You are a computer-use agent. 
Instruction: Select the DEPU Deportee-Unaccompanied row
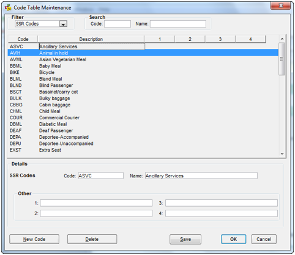click(143, 144)
